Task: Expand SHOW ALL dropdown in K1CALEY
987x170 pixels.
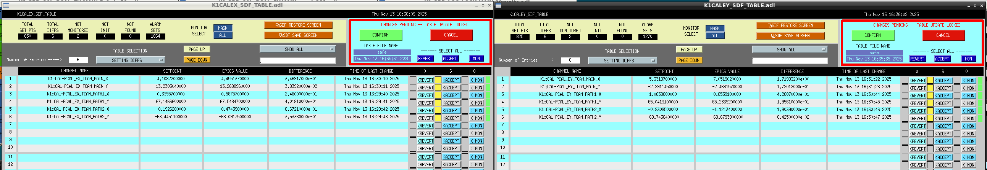Action: pyautogui.click(x=789, y=50)
